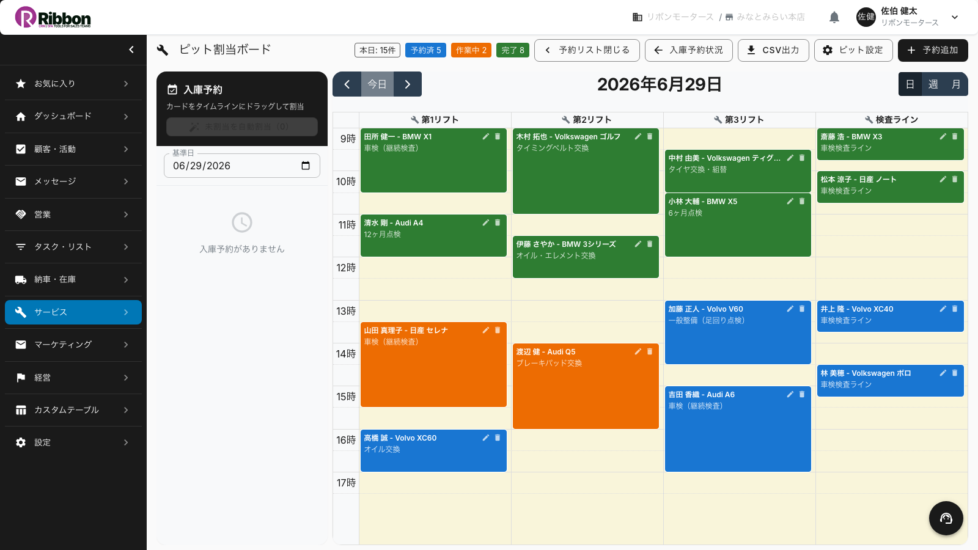Screen dimensions: 978x550
Task: Expand ダッシュボード menu
Action: coord(73,116)
